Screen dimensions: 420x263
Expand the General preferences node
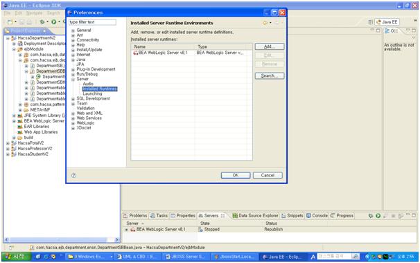point(73,30)
